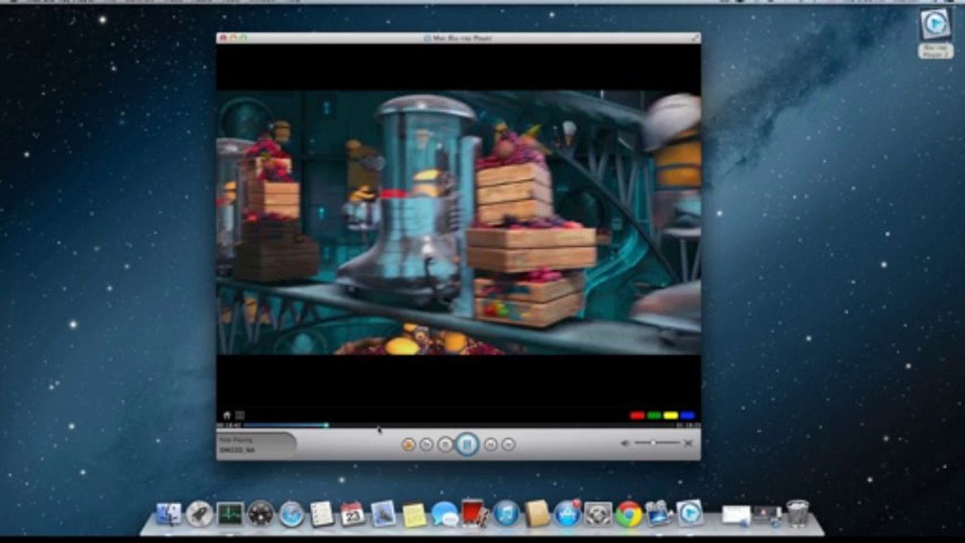Viewport: 965px width, 543px height.
Task: Click the blue Blu-ray color button
Action: click(687, 415)
